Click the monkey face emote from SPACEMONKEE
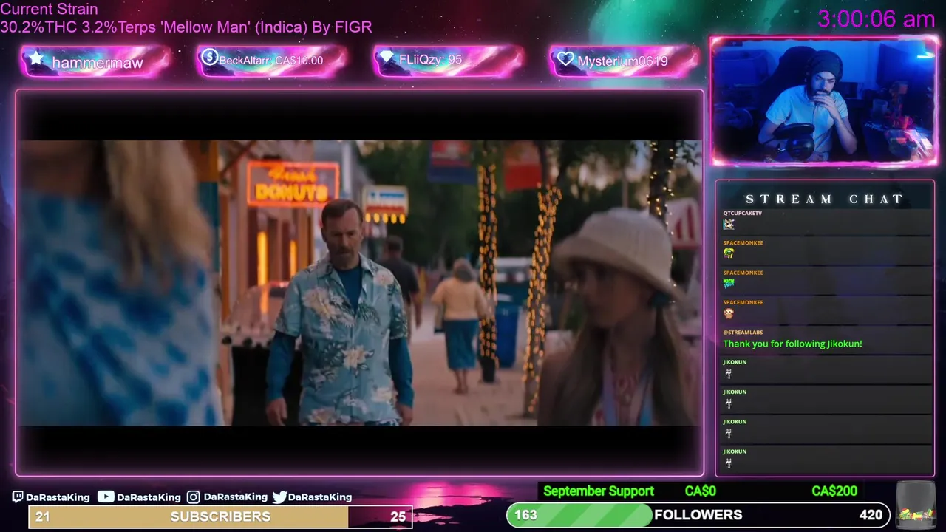 pos(729,313)
